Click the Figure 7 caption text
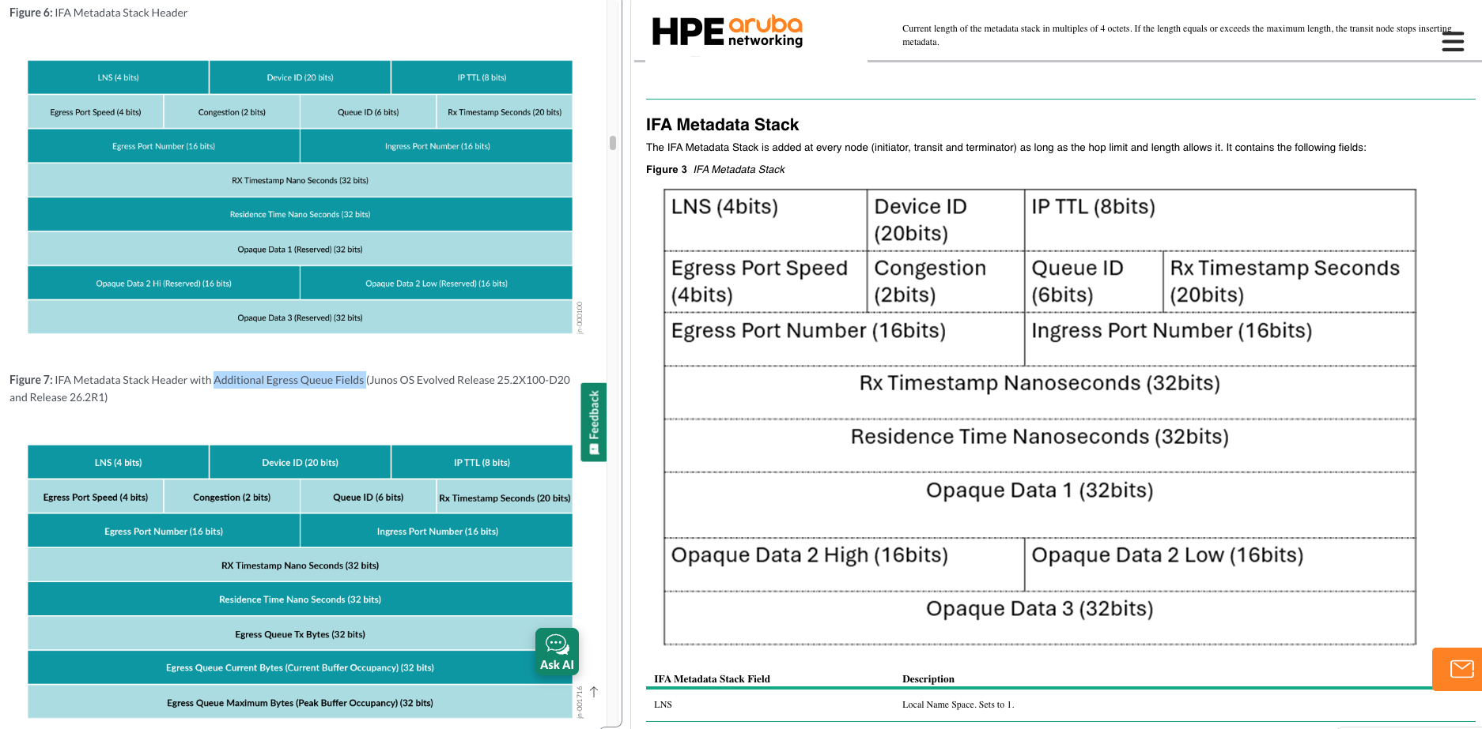This screenshot has width=1482, height=729. tap(289, 389)
